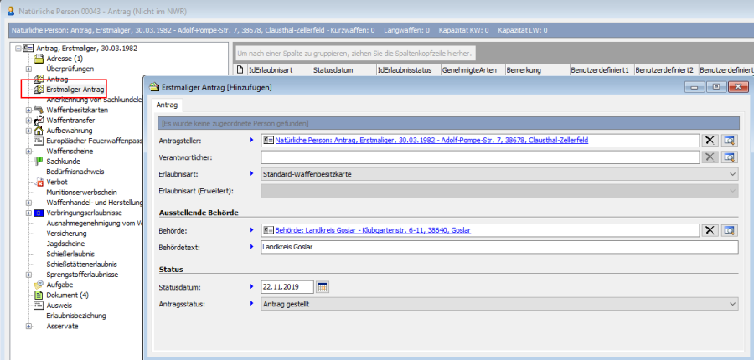This screenshot has width=754, height=360.
Task: Click the Statusdatum column header
Action: [x=333, y=71]
